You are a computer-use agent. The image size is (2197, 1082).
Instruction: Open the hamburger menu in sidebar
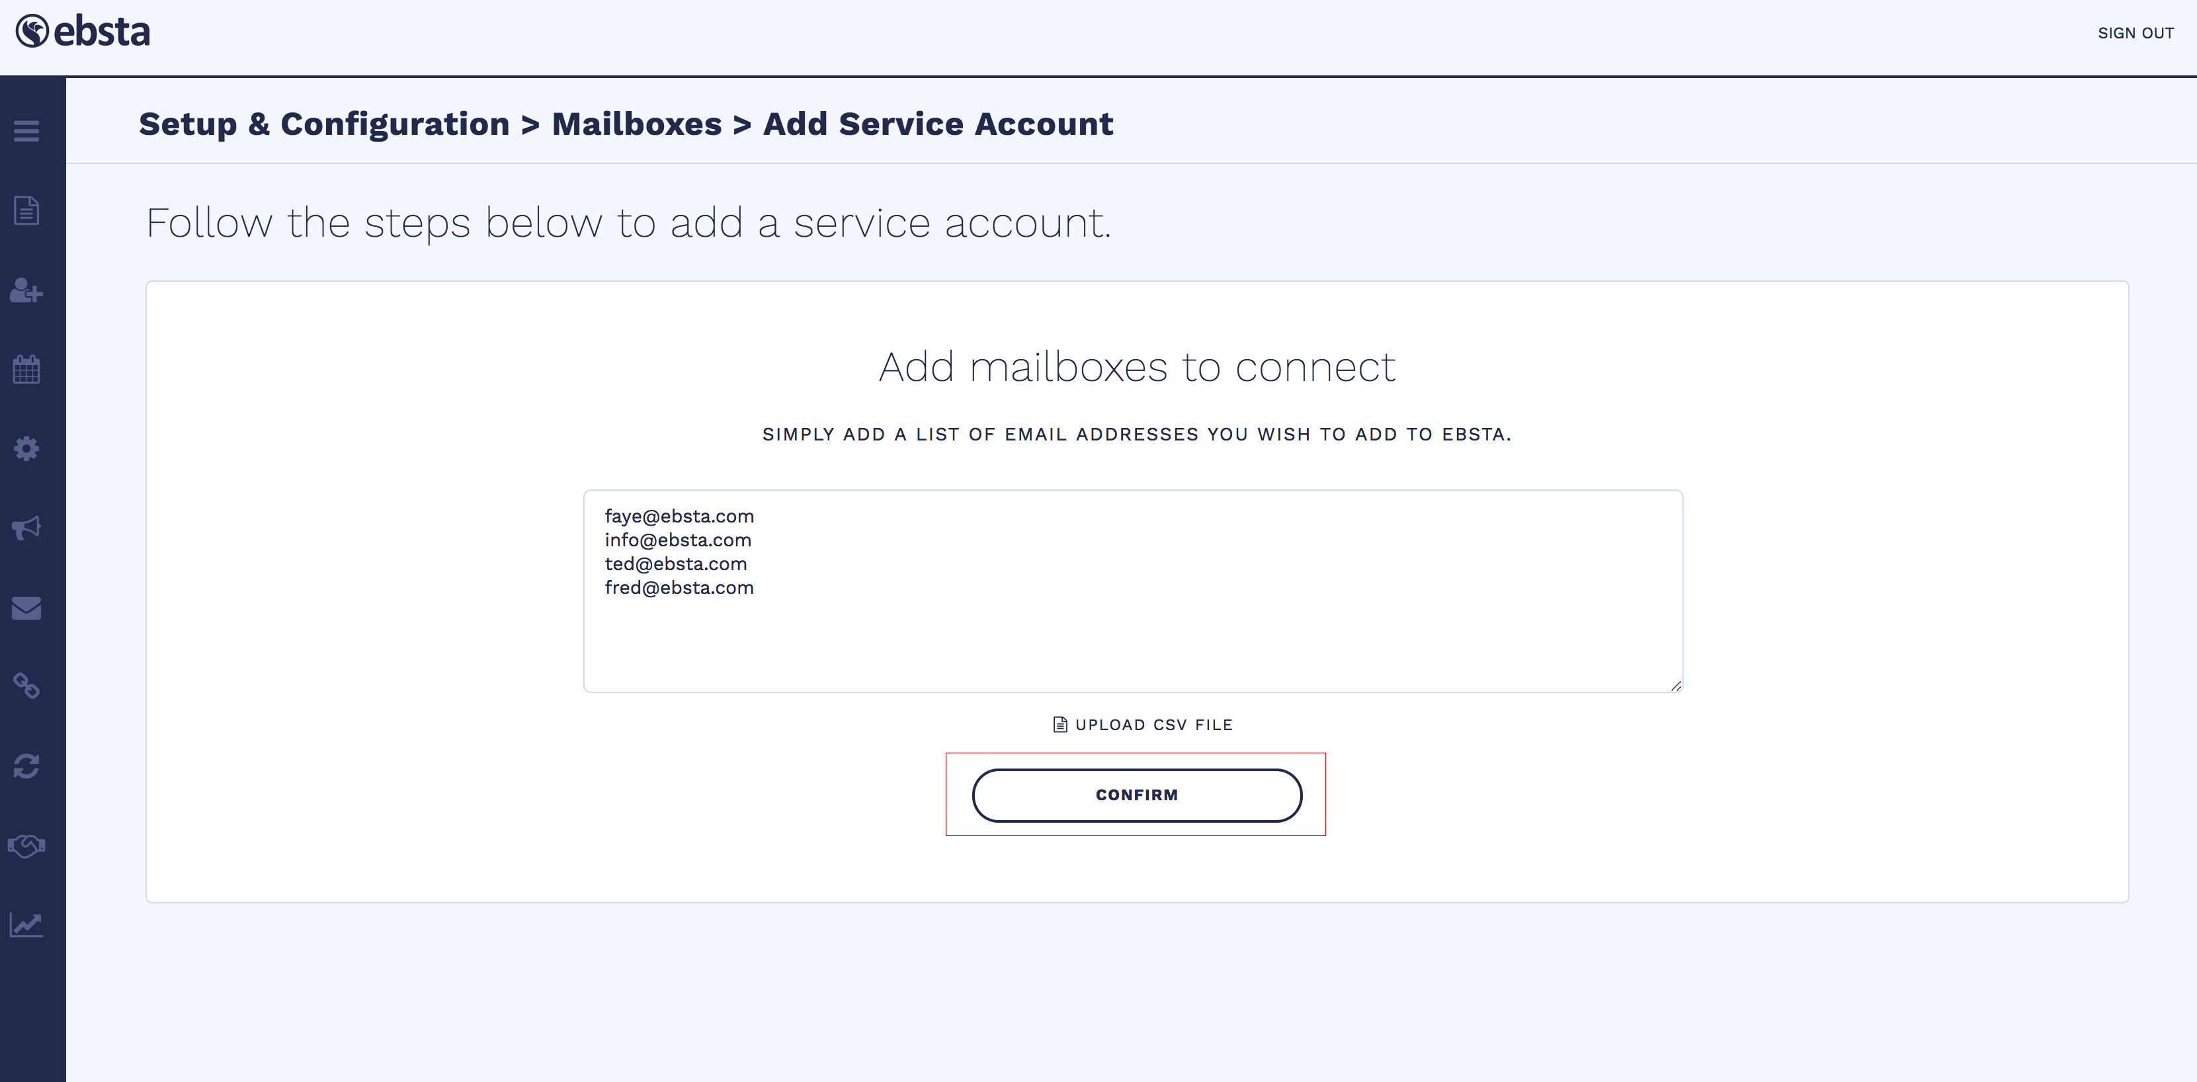point(26,132)
